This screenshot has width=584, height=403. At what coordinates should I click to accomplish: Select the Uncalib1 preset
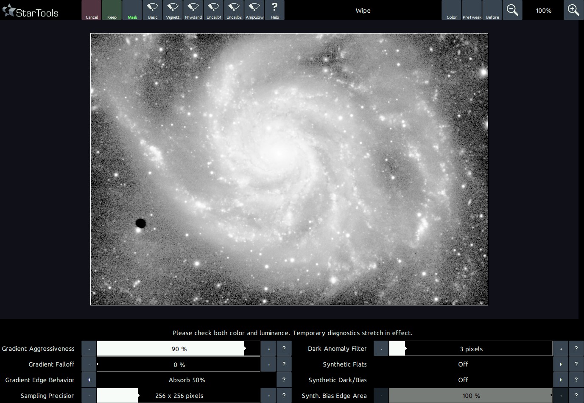coord(213,10)
